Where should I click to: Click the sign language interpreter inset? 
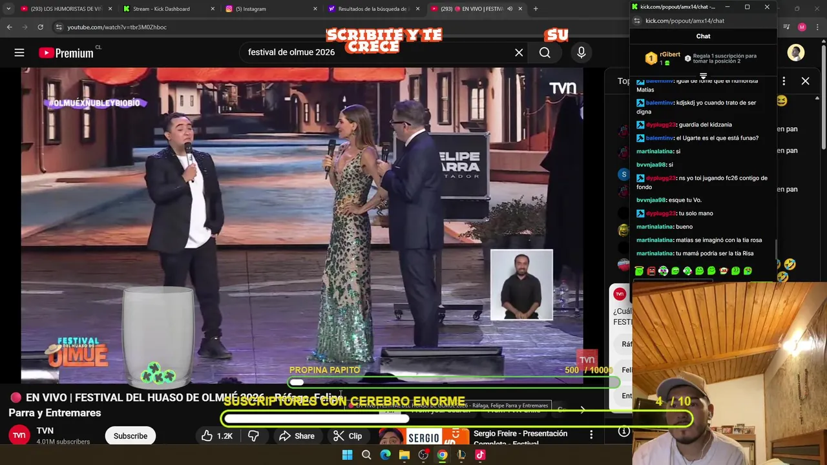tap(521, 284)
